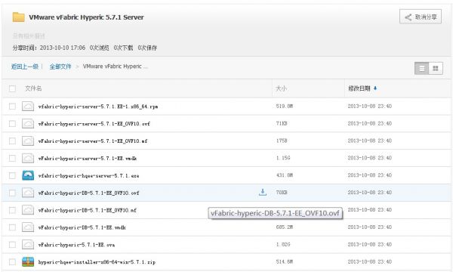Open vFabric-hyperic-DB-5.7.1-EE.vmdk file name
The image size is (453, 272).
tap(82, 227)
